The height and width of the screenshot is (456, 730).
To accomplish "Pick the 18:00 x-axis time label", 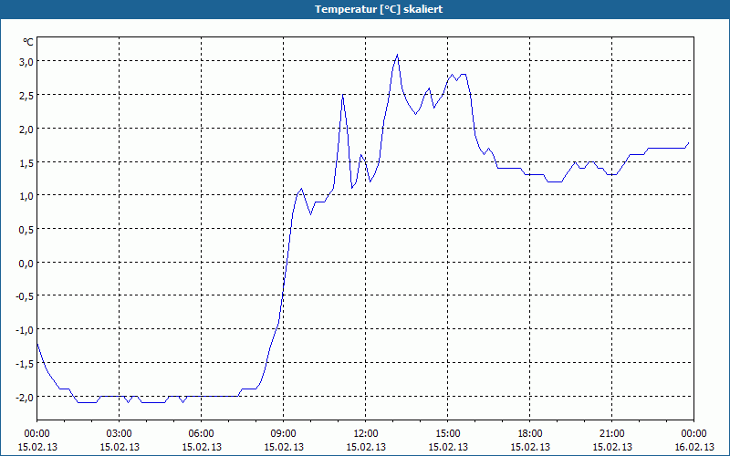I will [530, 434].
